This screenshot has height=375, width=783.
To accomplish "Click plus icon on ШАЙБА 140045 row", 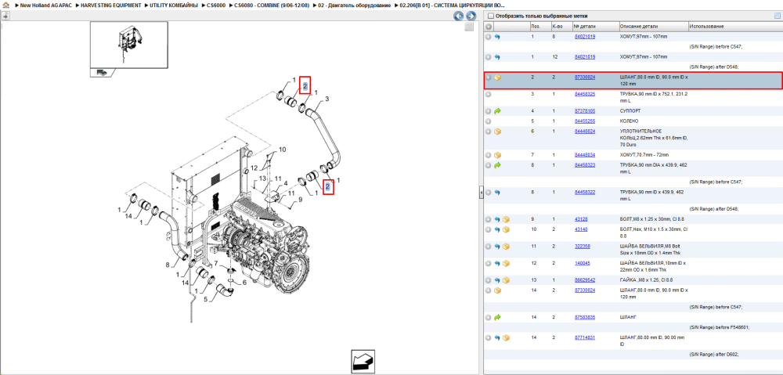I will 489,263.
